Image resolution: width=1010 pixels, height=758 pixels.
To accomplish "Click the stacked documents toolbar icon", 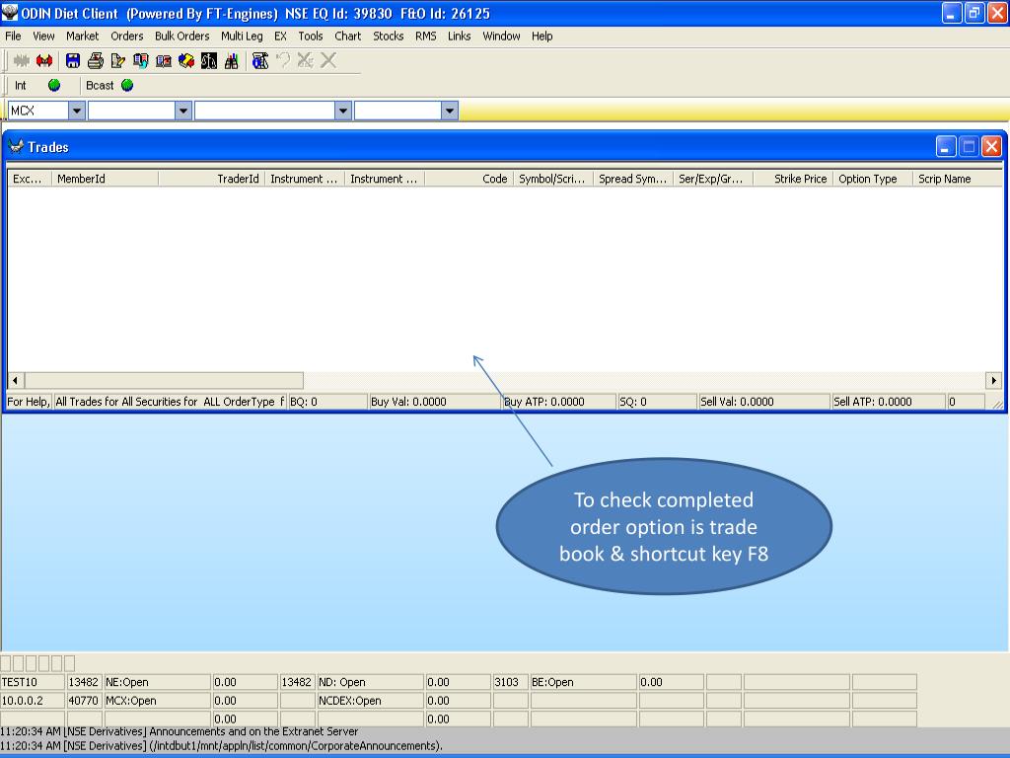I will tap(140, 61).
